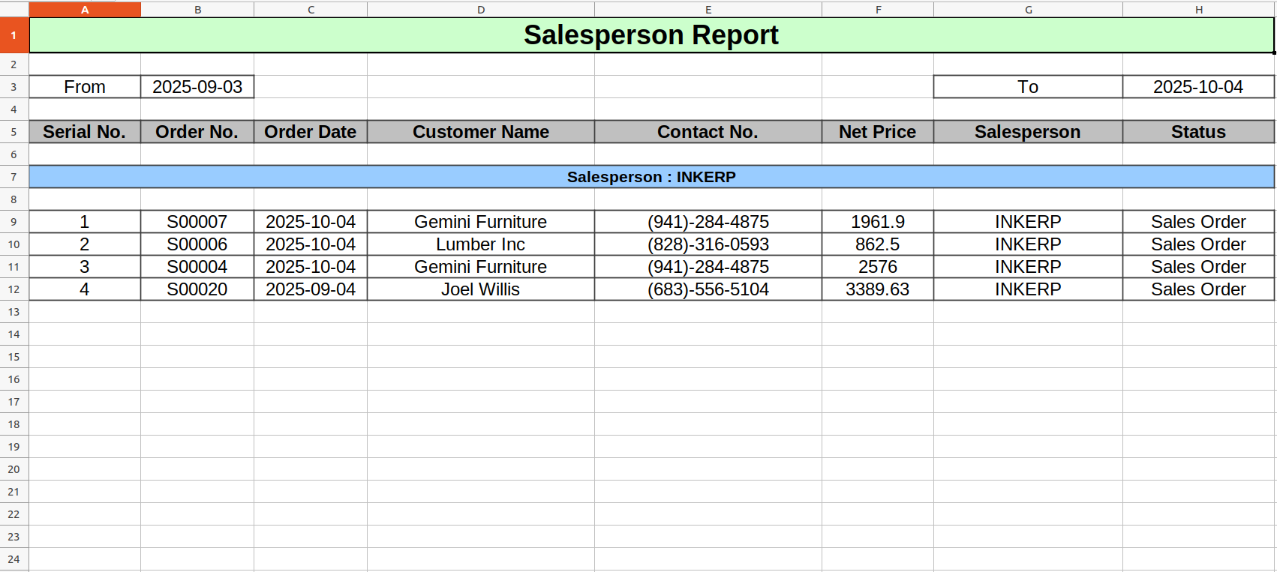Select row header 12
The height and width of the screenshot is (572, 1277).
coord(14,289)
